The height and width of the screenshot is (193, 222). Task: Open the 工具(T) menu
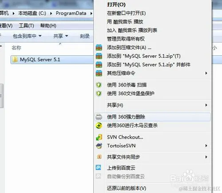point(26,26)
